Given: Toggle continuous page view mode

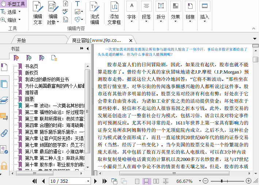Looking at the screenshot, I should point(146,181).
